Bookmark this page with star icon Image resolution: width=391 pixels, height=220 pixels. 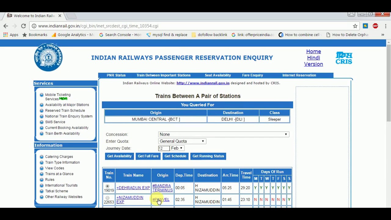(355, 26)
